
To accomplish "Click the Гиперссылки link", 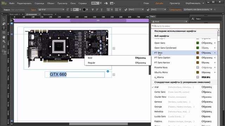I will [175, 9].
